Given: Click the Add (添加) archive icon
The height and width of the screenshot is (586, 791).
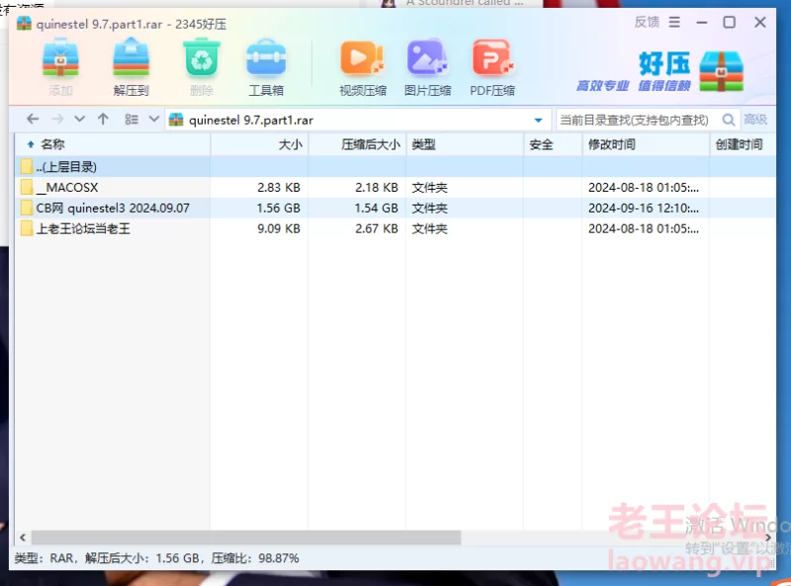Looking at the screenshot, I should 60,59.
